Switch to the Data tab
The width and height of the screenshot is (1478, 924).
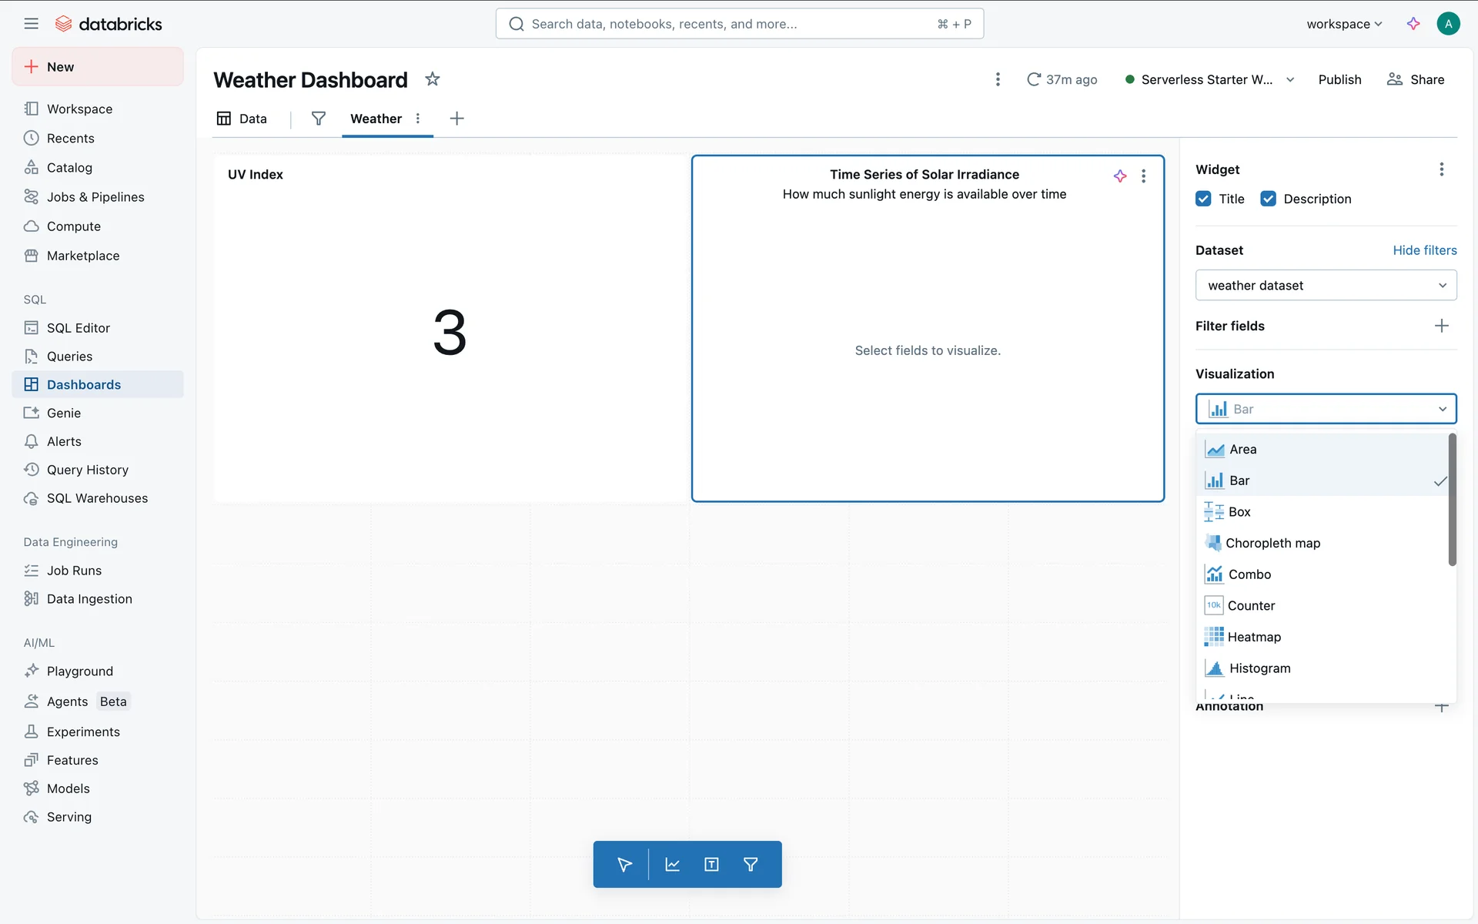[x=242, y=119]
